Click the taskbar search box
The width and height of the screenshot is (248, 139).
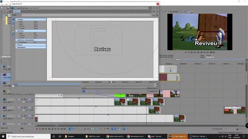point(28,136)
